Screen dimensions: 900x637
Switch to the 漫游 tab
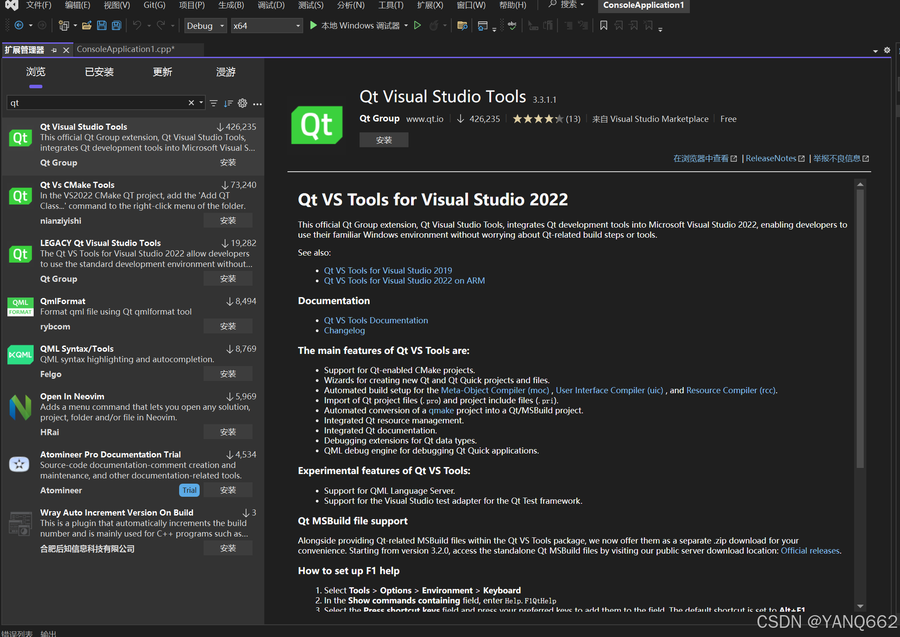pyautogui.click(x=226, y=72)
